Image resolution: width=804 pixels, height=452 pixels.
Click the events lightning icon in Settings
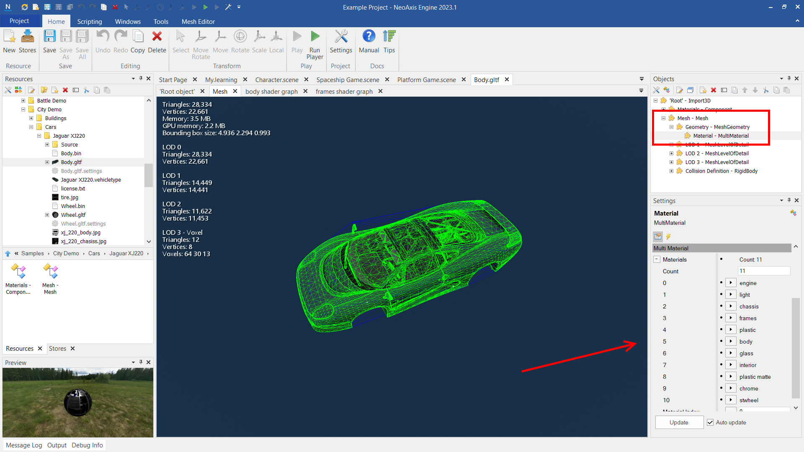(668, 237)
